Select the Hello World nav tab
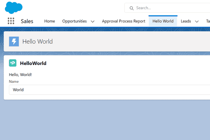This screenshot has height=140, width=210. click(x=163, y=21)
